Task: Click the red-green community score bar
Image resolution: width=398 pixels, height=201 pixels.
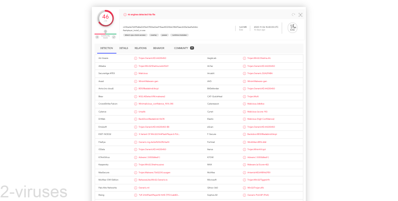Action: 105,34
